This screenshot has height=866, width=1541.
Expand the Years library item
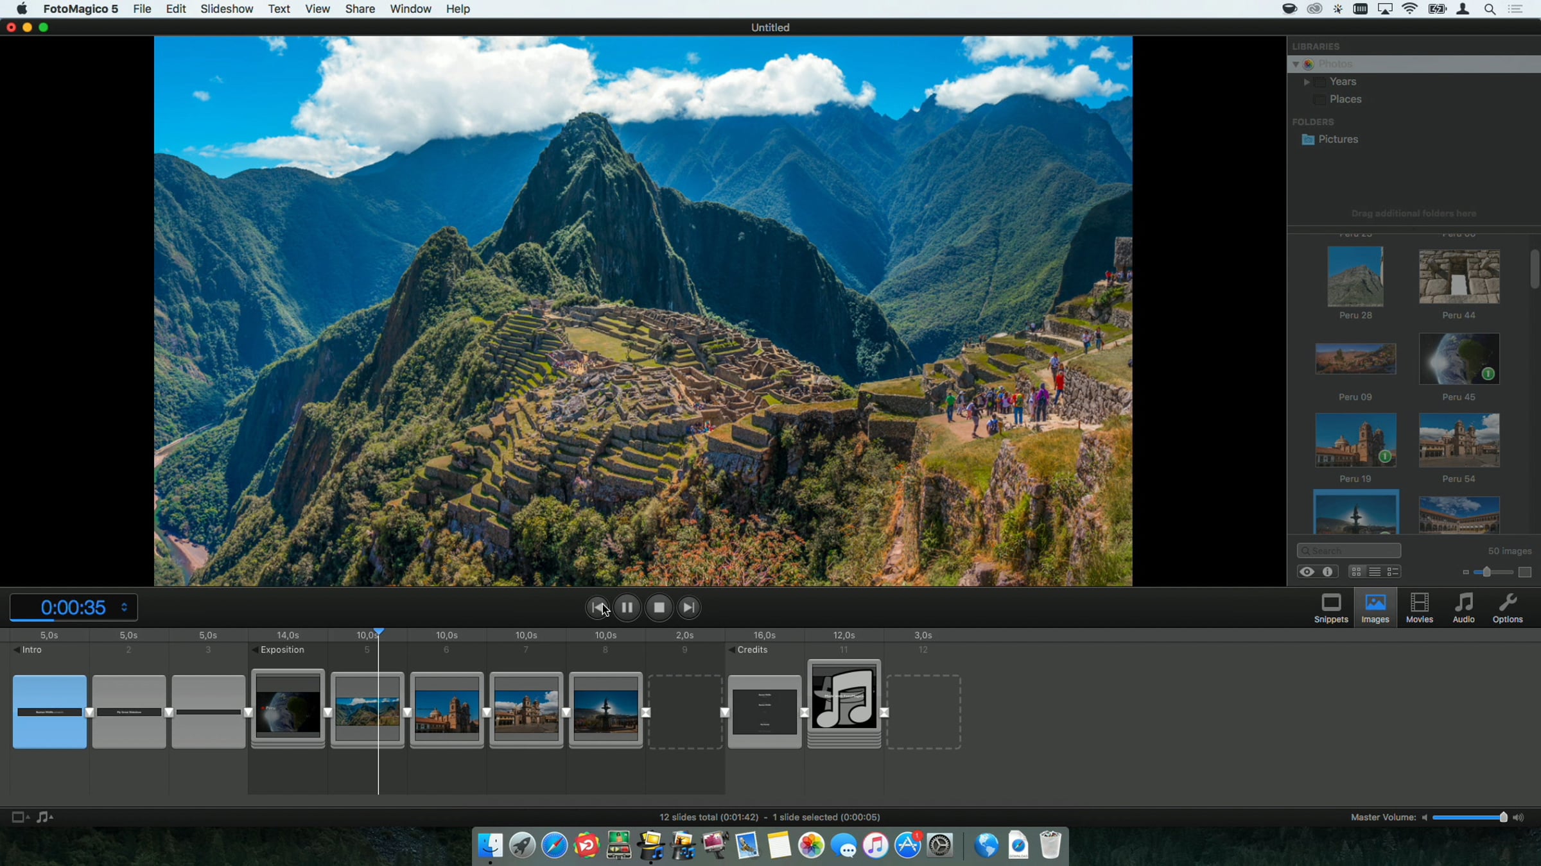click(x=1307, y=82)
